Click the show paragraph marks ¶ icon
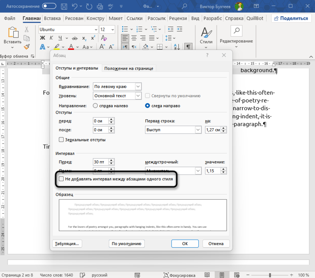Viewport: 315px width, 278px height. click(188, 47)
